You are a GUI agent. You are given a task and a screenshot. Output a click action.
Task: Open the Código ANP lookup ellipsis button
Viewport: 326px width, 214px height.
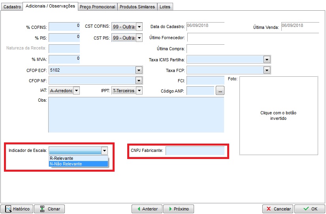[220, 91]
